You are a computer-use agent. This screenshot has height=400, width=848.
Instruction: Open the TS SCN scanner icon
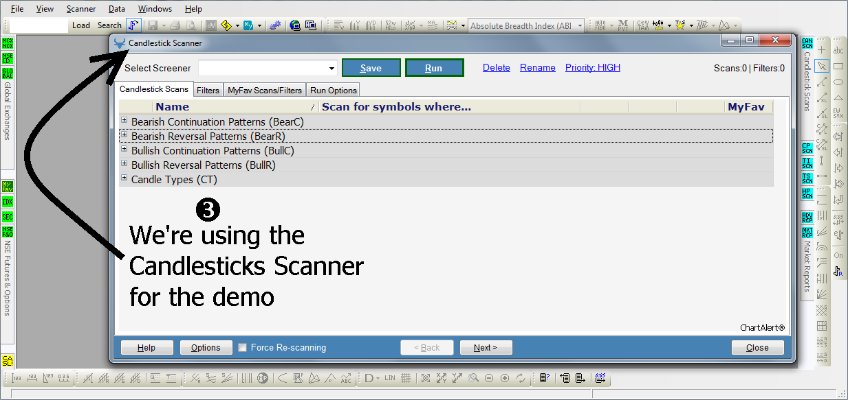807,178
